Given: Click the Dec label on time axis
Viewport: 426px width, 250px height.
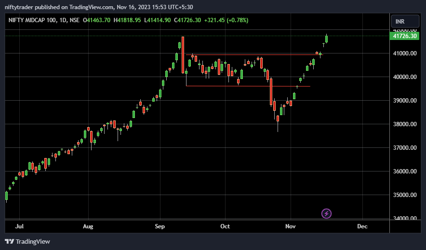Looking at the screenshot, I should pos(362,226).
